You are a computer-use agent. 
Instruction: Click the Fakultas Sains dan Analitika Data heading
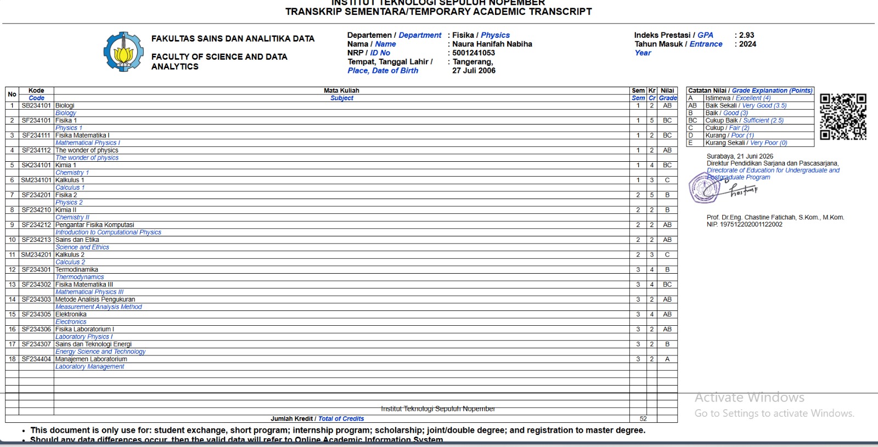pyautogui.click(x=233, y=39)
